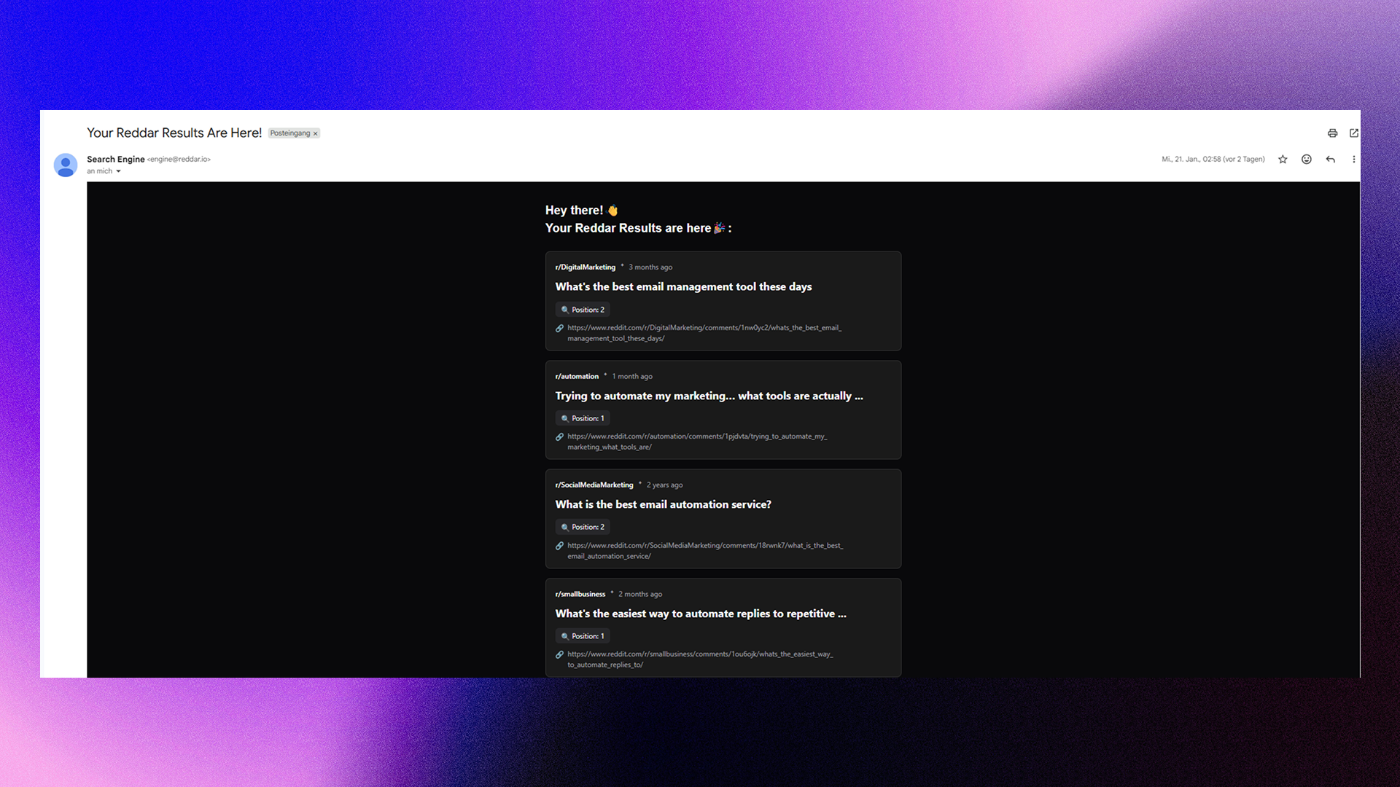The width and height of the screenshot is (1400, 787).
Task: Click Position: 2 badge in first result
Action: (583, 310)
